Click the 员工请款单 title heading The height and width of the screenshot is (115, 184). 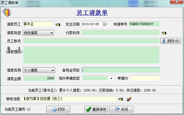pyautogui.click(x=92, y=13)
